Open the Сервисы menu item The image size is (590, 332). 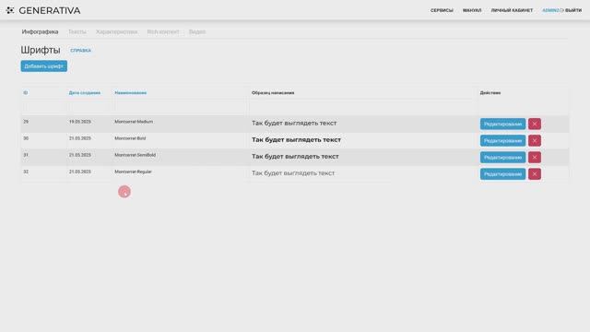click(x=442, y=10)
